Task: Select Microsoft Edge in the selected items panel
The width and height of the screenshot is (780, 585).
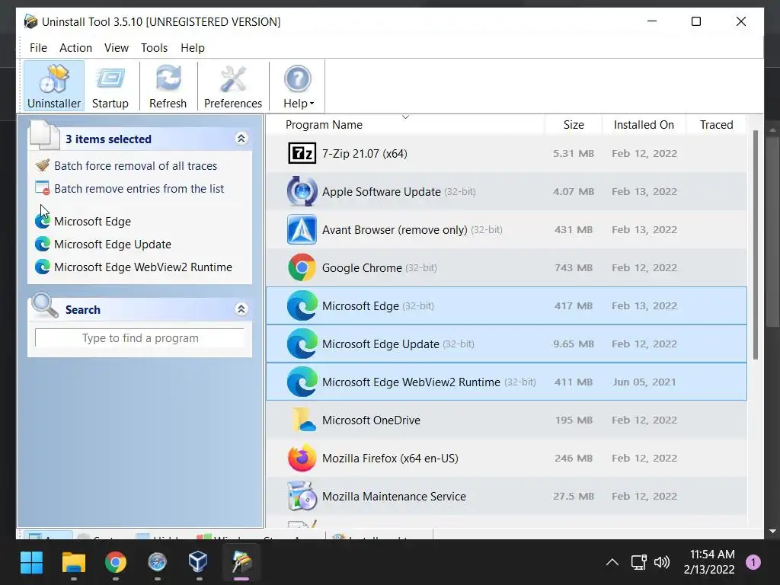Action: point(92,222)
